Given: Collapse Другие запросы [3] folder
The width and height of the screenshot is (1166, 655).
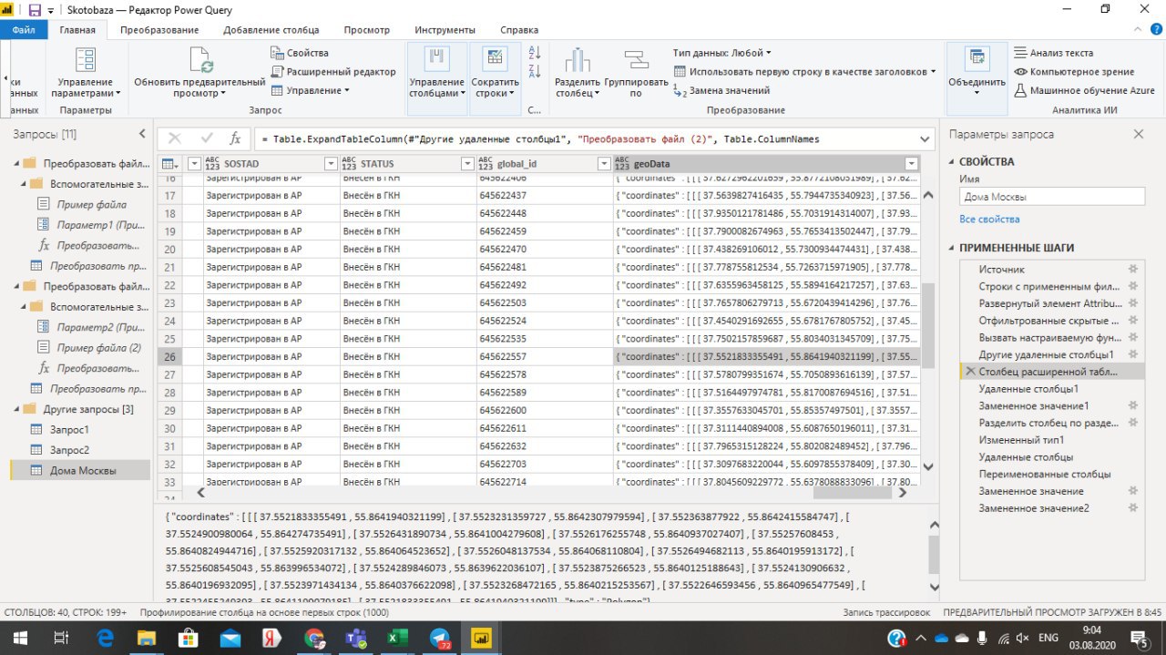Looking at the screenshot, I should 17,409.
